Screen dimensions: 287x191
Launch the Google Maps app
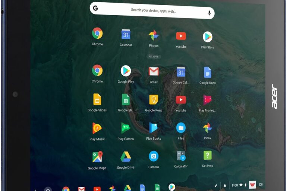click(97, 157)
